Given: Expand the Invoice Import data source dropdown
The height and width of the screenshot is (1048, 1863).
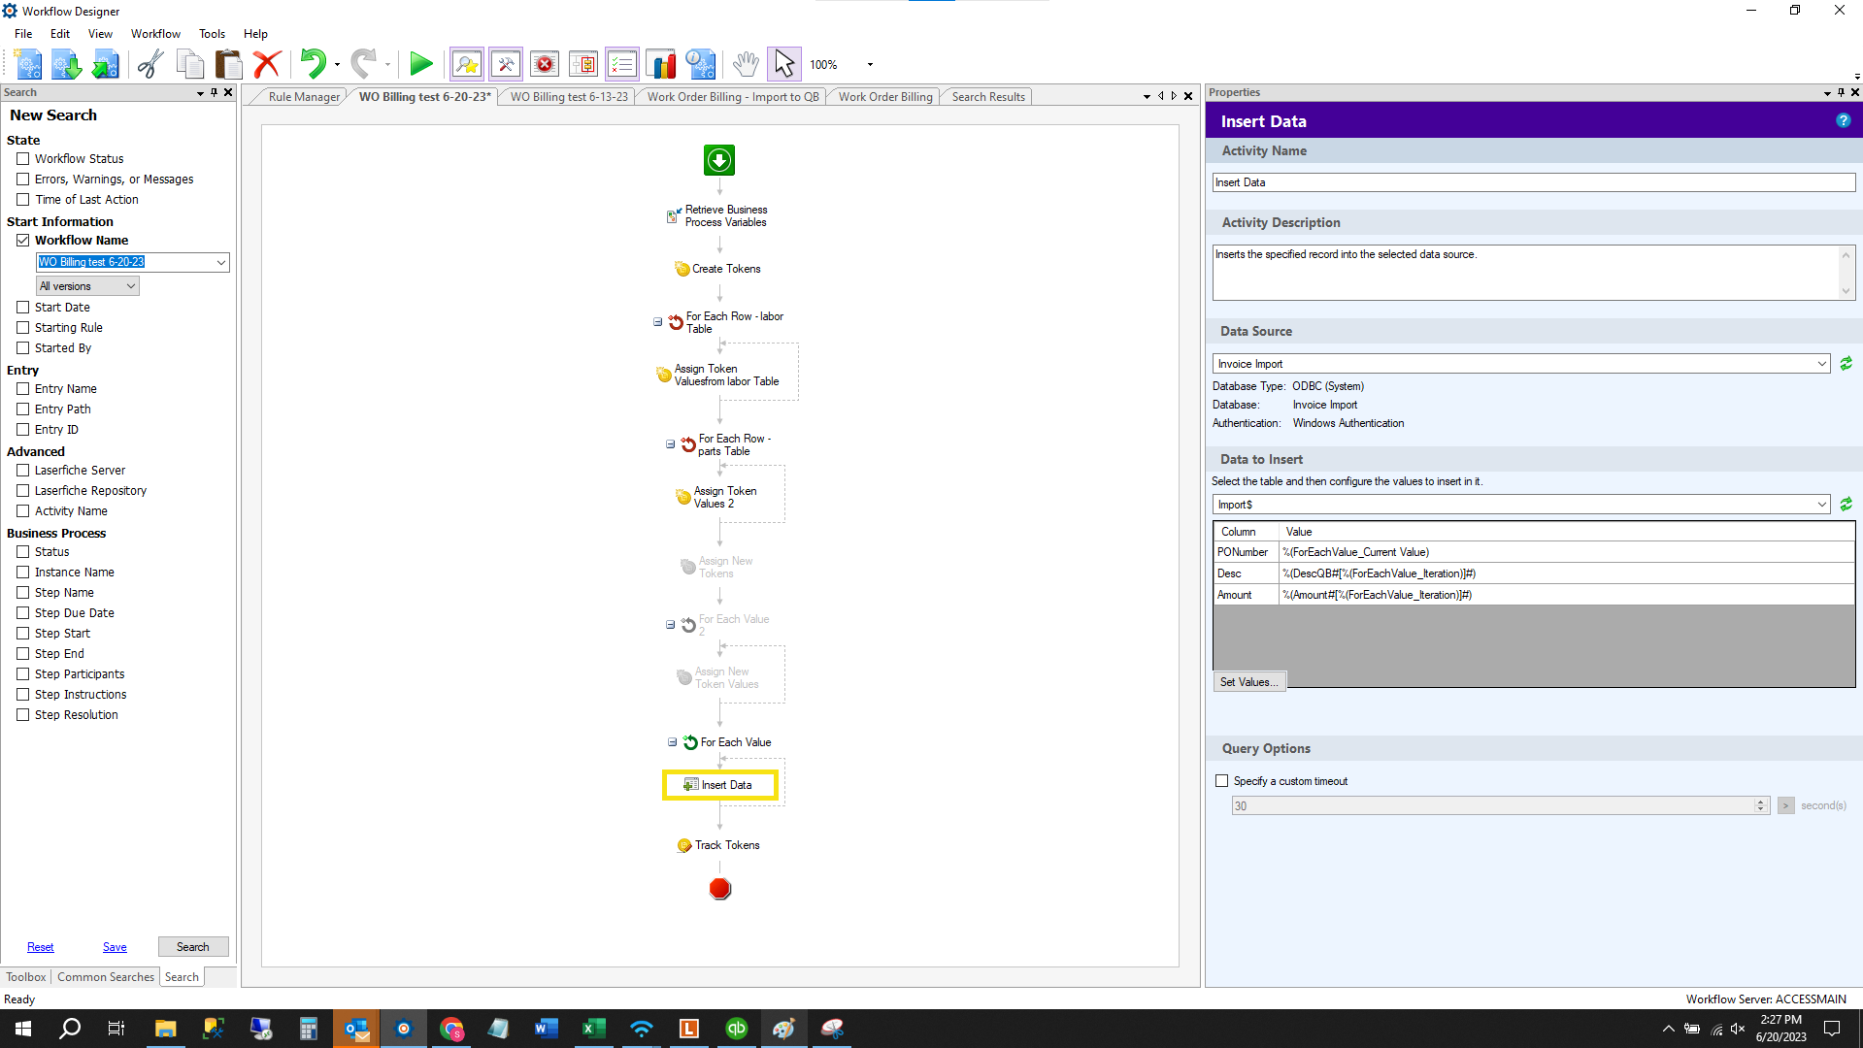Looking at the screenshot, I should [x=1821, y=364].
